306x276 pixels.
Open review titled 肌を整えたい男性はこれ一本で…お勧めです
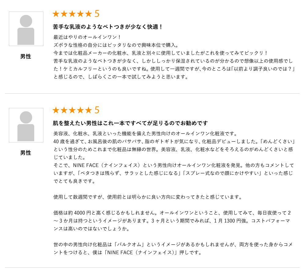tap(130, 123)
